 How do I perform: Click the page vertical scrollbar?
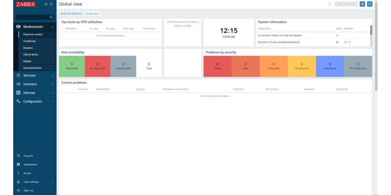tap(376, 46)
